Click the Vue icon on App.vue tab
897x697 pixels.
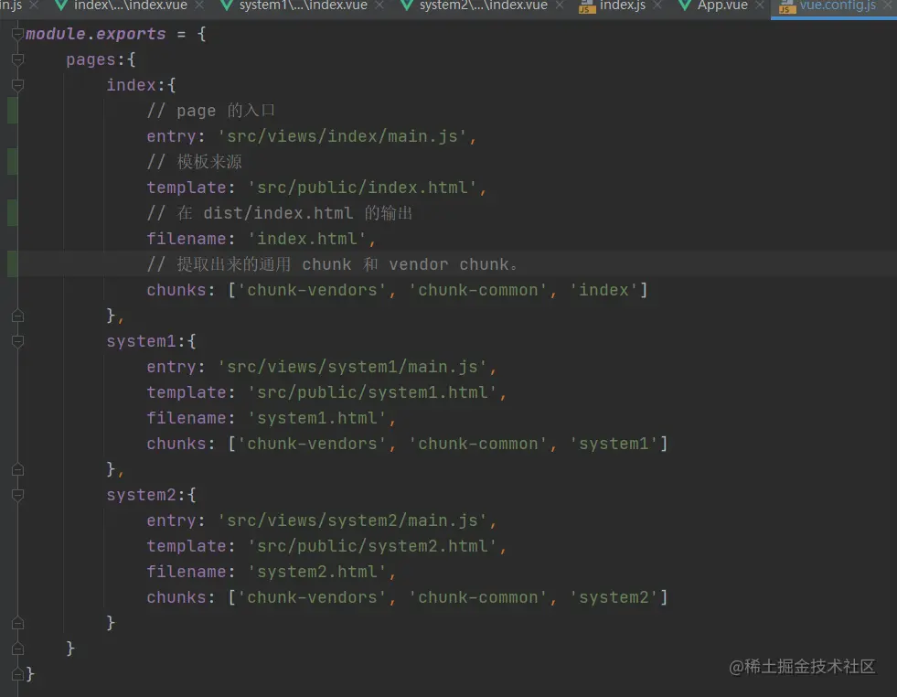click(x=684, y=5)
